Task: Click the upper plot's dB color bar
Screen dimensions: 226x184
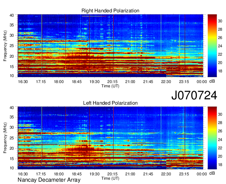Action: click(x=212, y=46)
